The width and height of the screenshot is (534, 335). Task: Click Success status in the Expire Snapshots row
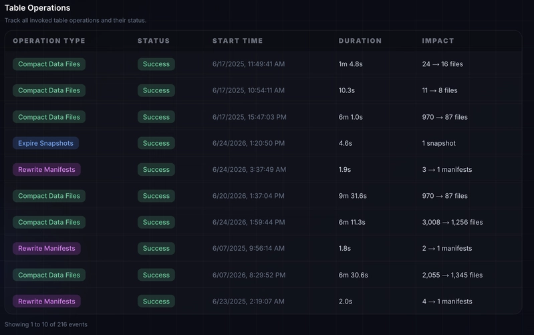coord(156,143)
